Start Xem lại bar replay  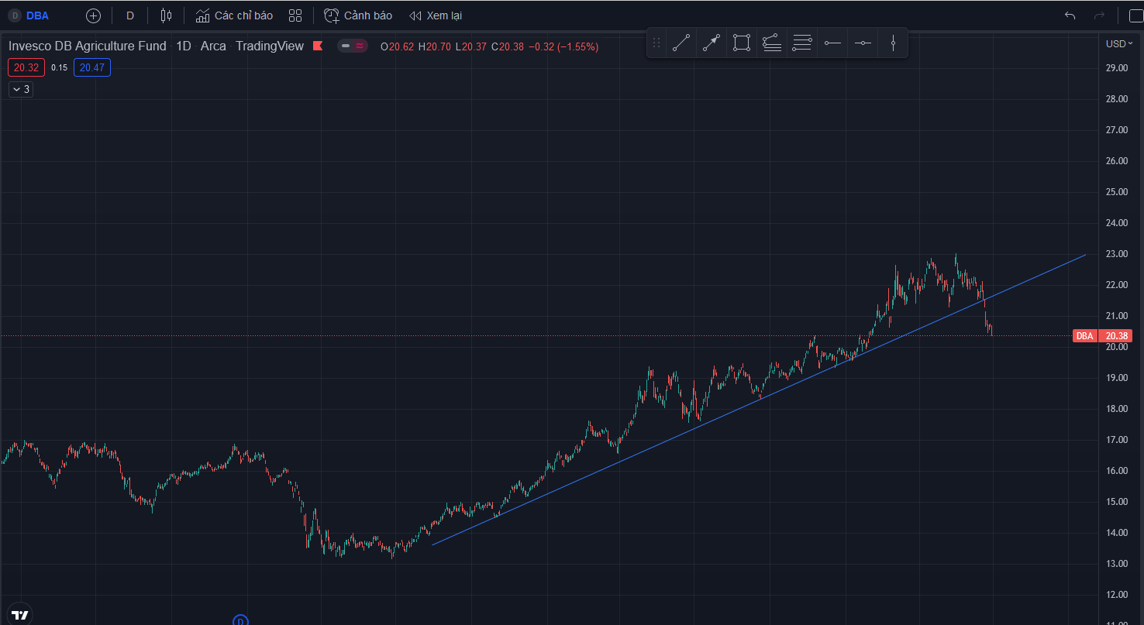tap(436, 15)
